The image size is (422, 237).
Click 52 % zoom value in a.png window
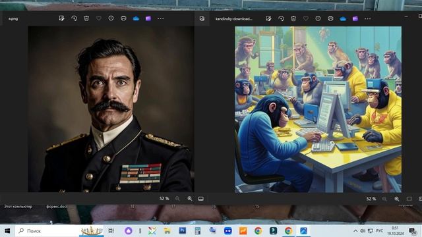tap(164, 199)
